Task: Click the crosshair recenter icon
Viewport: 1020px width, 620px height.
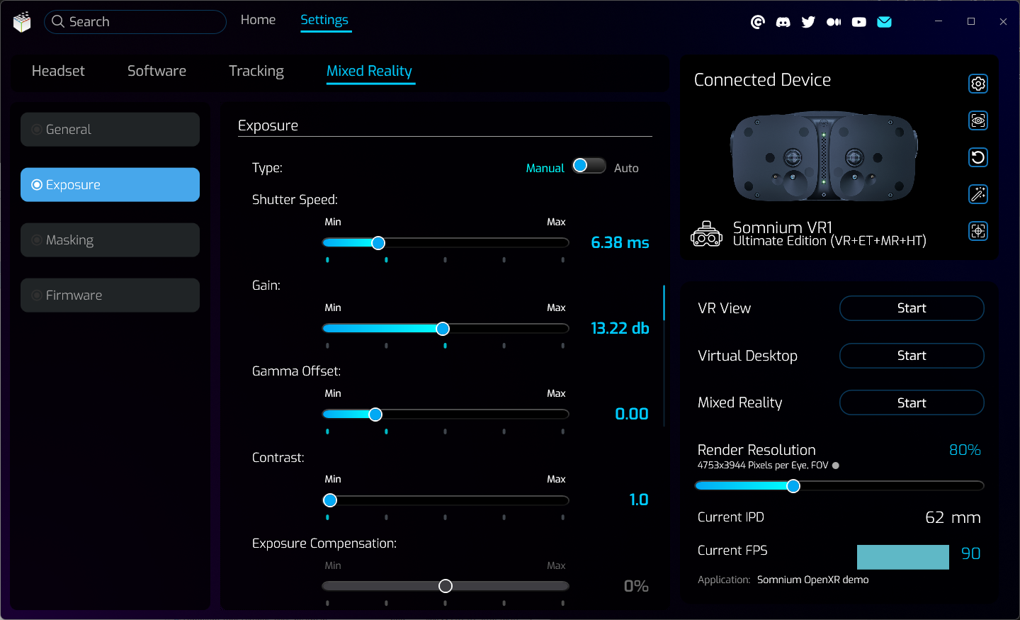Action: point(977,231)
